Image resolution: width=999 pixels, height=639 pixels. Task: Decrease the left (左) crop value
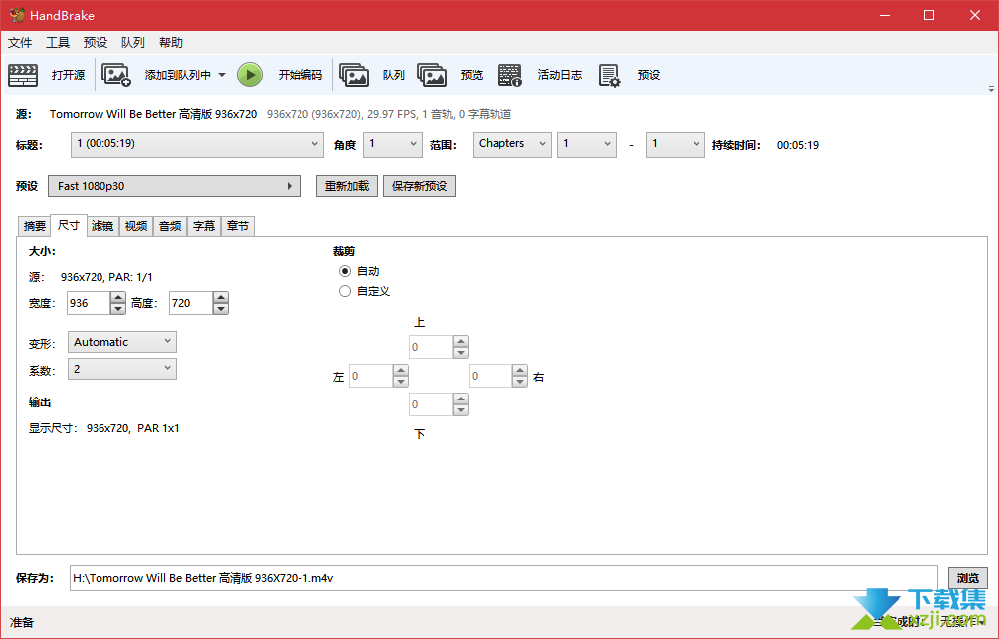tap(401, 382)
